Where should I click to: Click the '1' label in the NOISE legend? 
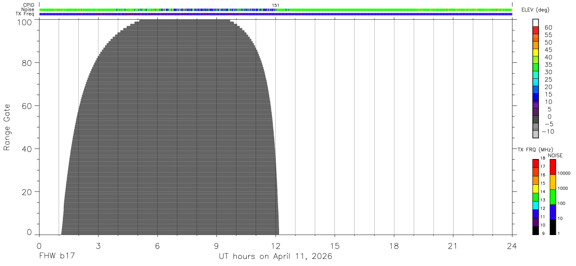click(x=559, y=233)
